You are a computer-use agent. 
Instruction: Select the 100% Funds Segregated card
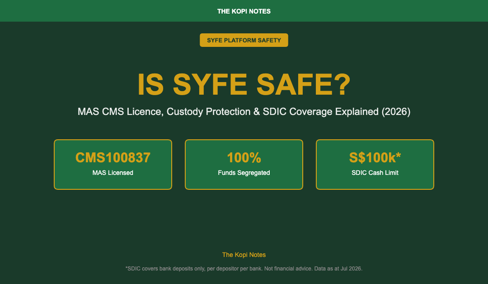point(244,165)
